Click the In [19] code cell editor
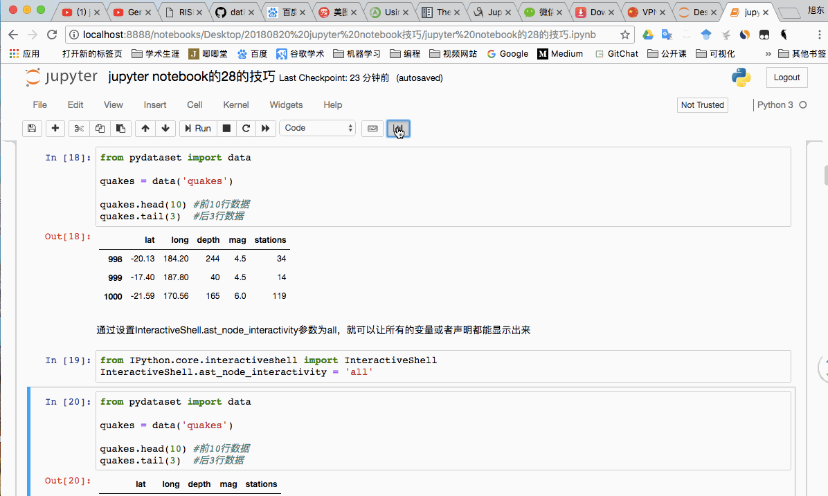 pos(443,366)
